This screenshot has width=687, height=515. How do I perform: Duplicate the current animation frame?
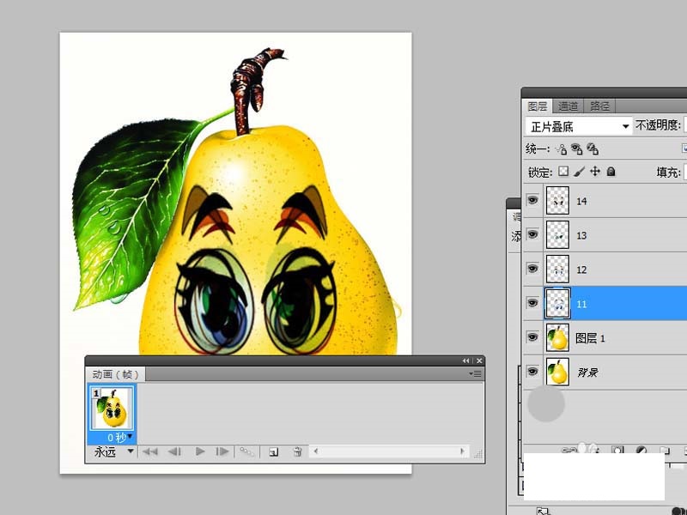pyautogui.click(x=274, y=453)
